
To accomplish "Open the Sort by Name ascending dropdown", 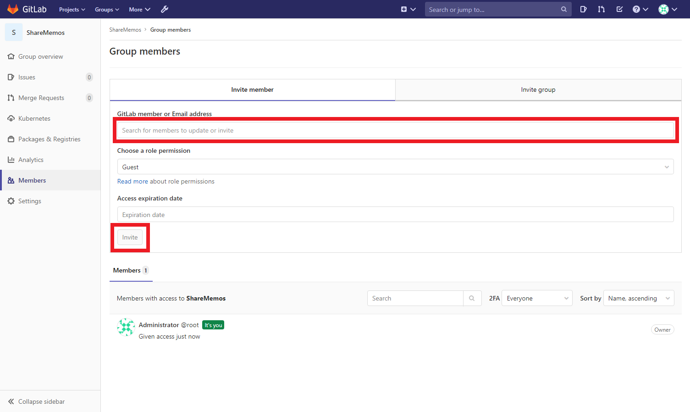I will [638, 298].
